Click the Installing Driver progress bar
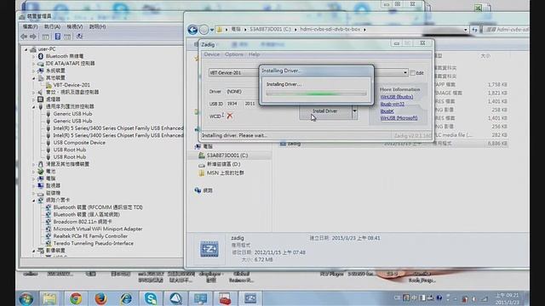Screen dimensions: 545x306 pyautogui.click(x=316, y=93)
